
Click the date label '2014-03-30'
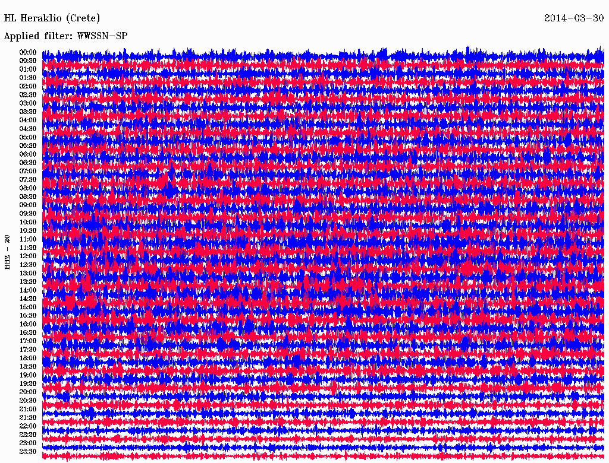pos(574,18)
